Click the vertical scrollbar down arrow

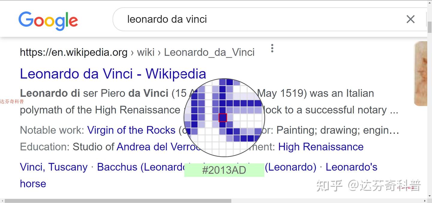pyautogui.click(x=430, y=196)
